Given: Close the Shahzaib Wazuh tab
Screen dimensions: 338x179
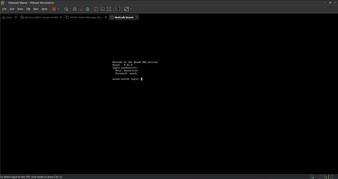Looking at the screenshot, I should pyautogui.click(x=137, y=17).
